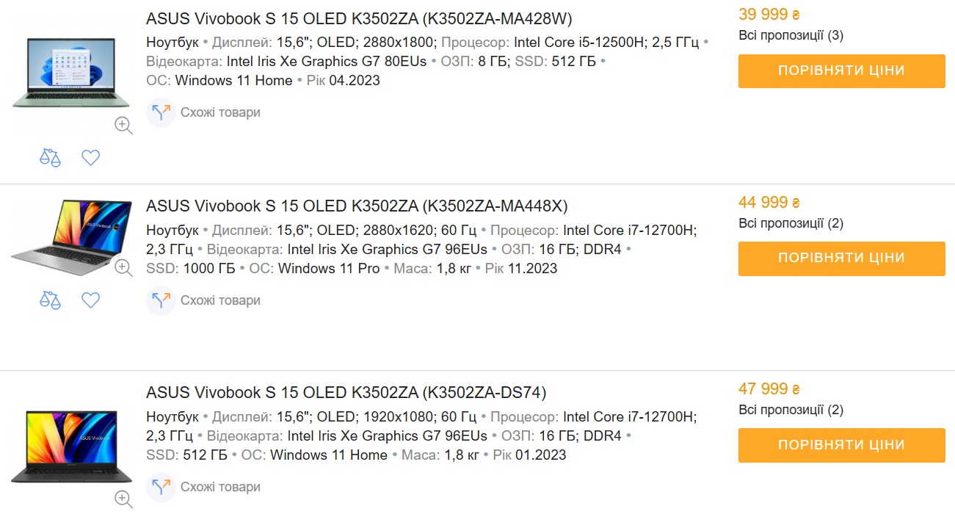Zoom magnifier on black DS74 laptop image
The image size is (955, 517).
click(x=123, y=499)
